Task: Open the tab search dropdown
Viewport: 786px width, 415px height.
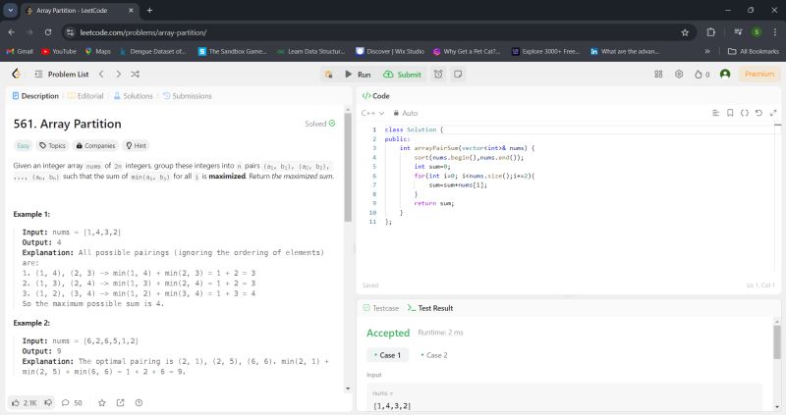Action: [x=10, y=10]
